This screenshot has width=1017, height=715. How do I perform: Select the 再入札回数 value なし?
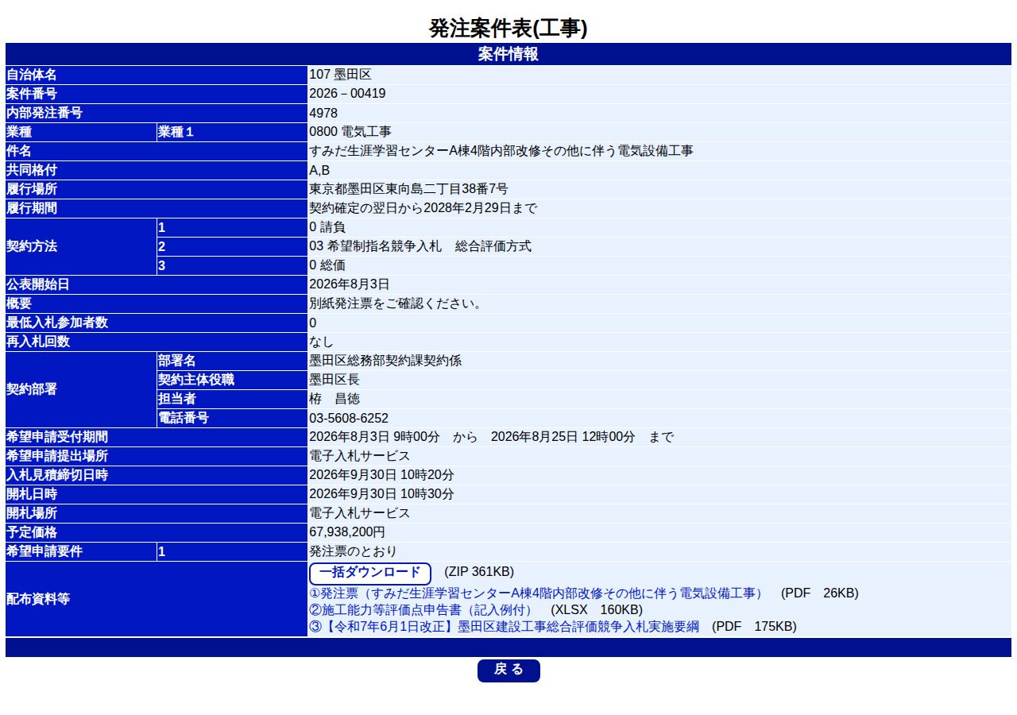tap(322, 342)
